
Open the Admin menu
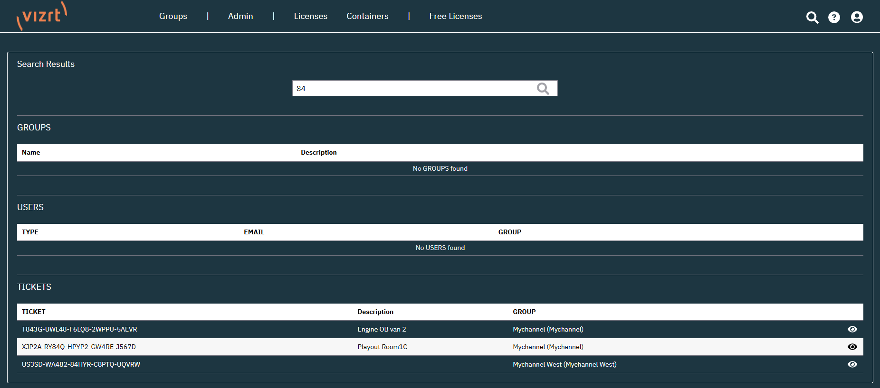[240, 16]
